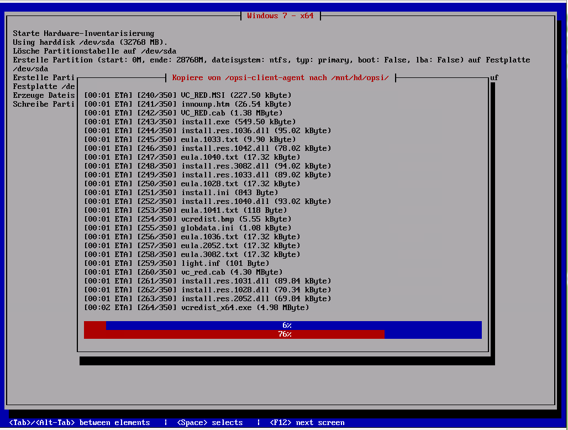Select row [260/350] vc_red.cab
568x430 pixels.
[183, 272]
